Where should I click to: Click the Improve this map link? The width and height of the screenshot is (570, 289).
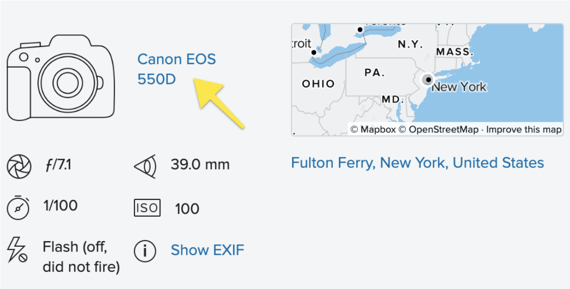(524, 129)
